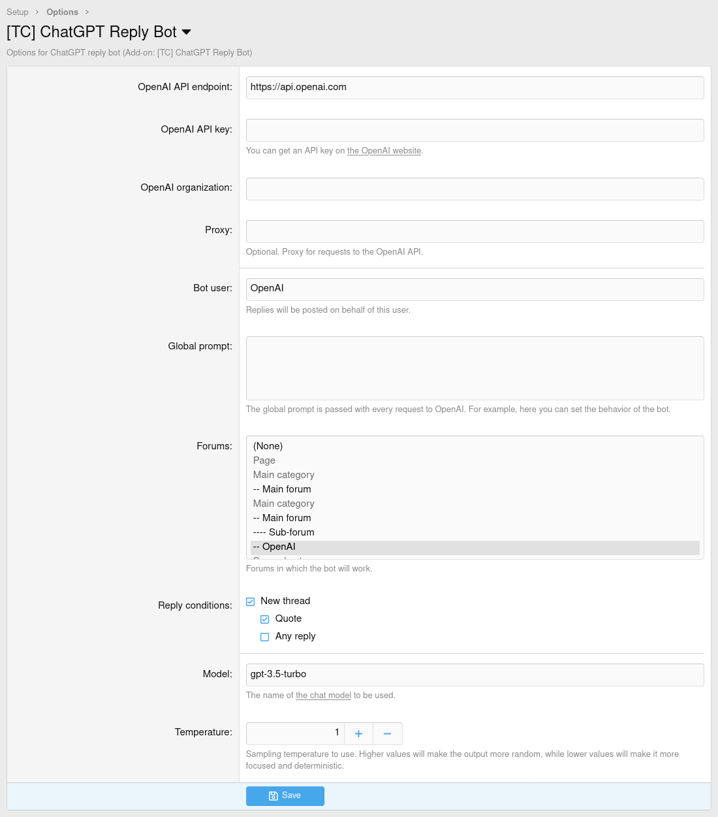718x817 pixels.
Task: Select (None) in the Forums list
Action: [x=268, y=446]
